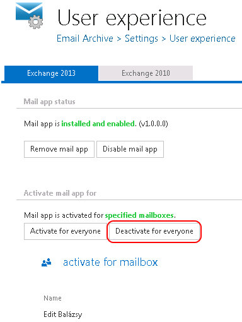Click the installed and enabled status text

tap(98, 124)
